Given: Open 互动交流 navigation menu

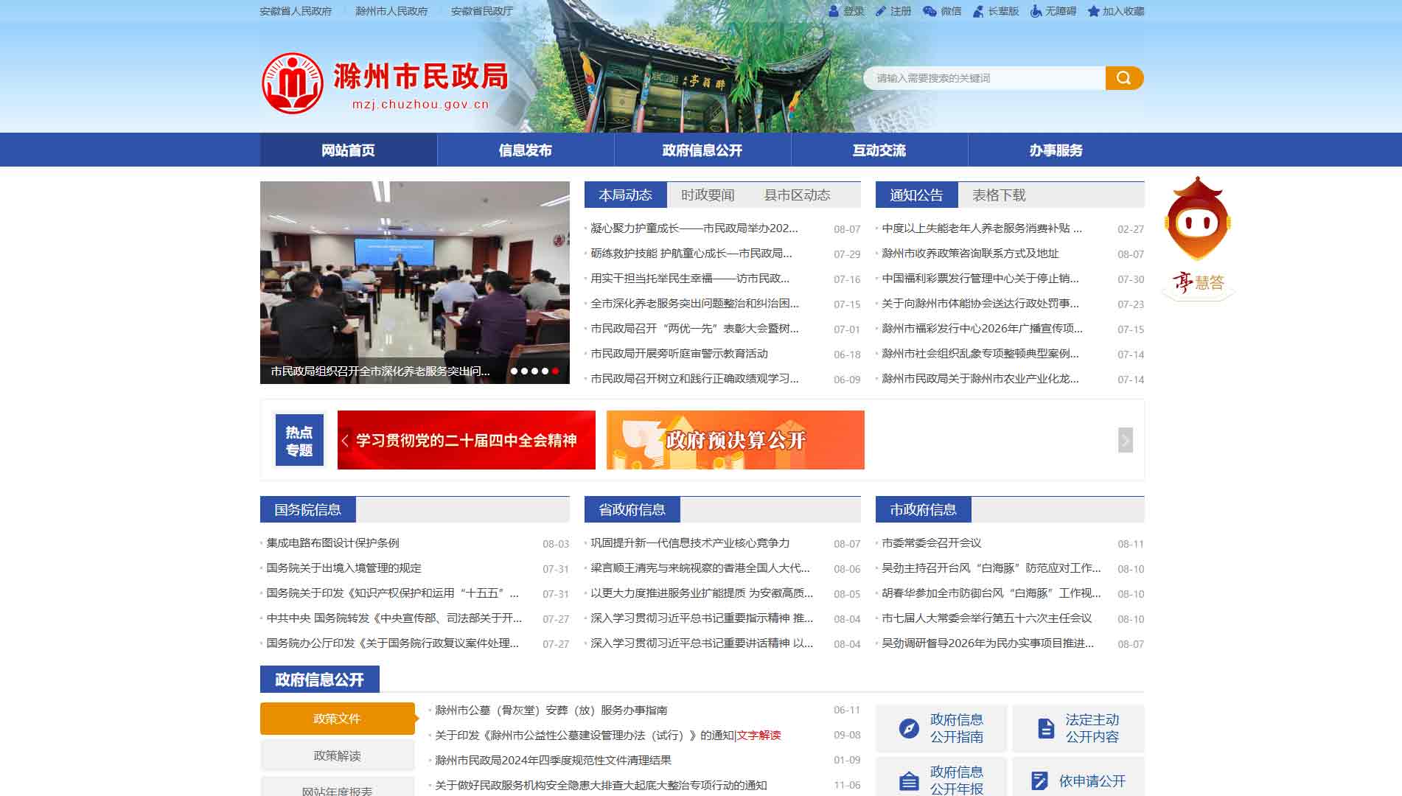Looking at the screenshot, I should (x=879, y=150).
